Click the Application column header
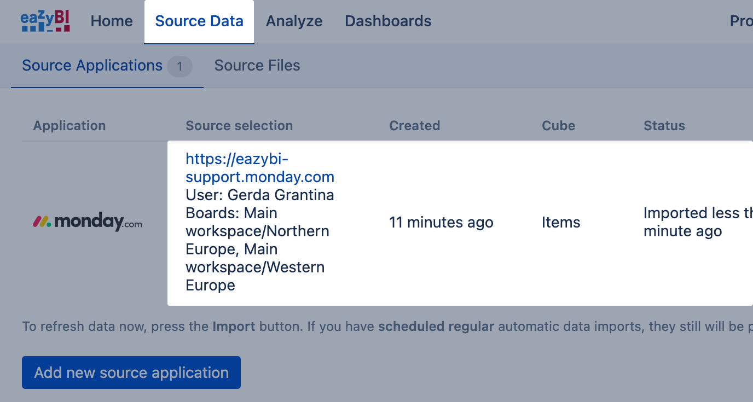The image size is (753, 402). point(69,126)
